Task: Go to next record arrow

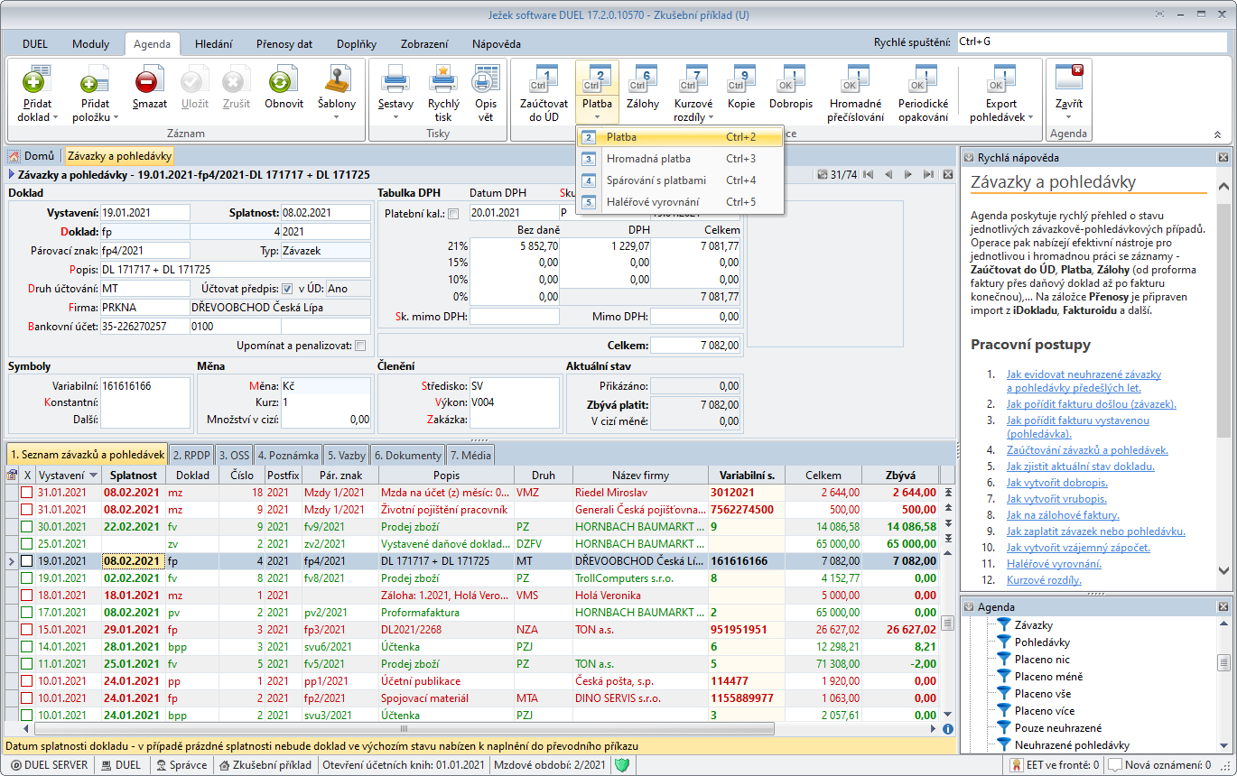Action: coord(907,174)
